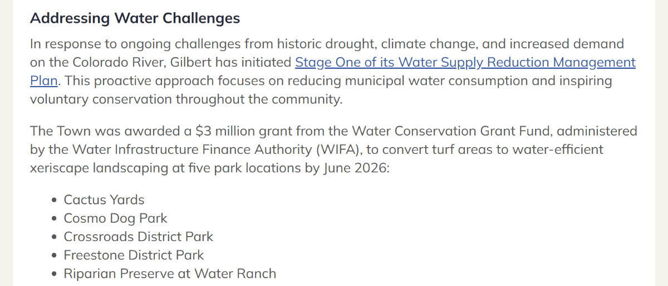
Task: Click the word "Plan" in the link
Action: pos(43,81)
